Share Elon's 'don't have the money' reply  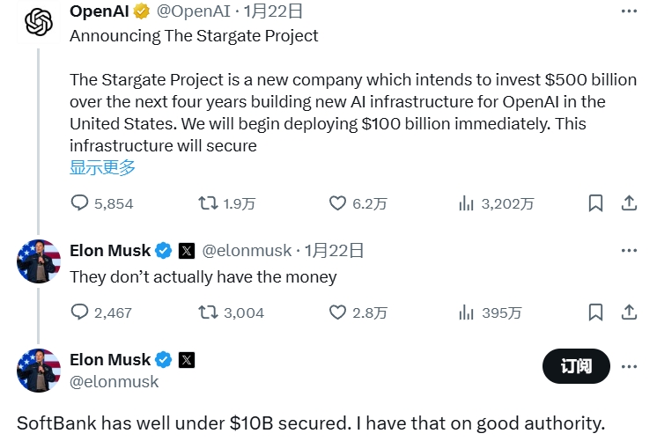[x=629, y=312]
